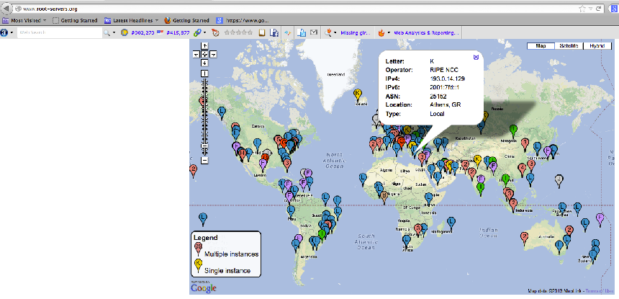Zoom out using the map minus button
Screen dimensions: 619x299
pos(204,161)
